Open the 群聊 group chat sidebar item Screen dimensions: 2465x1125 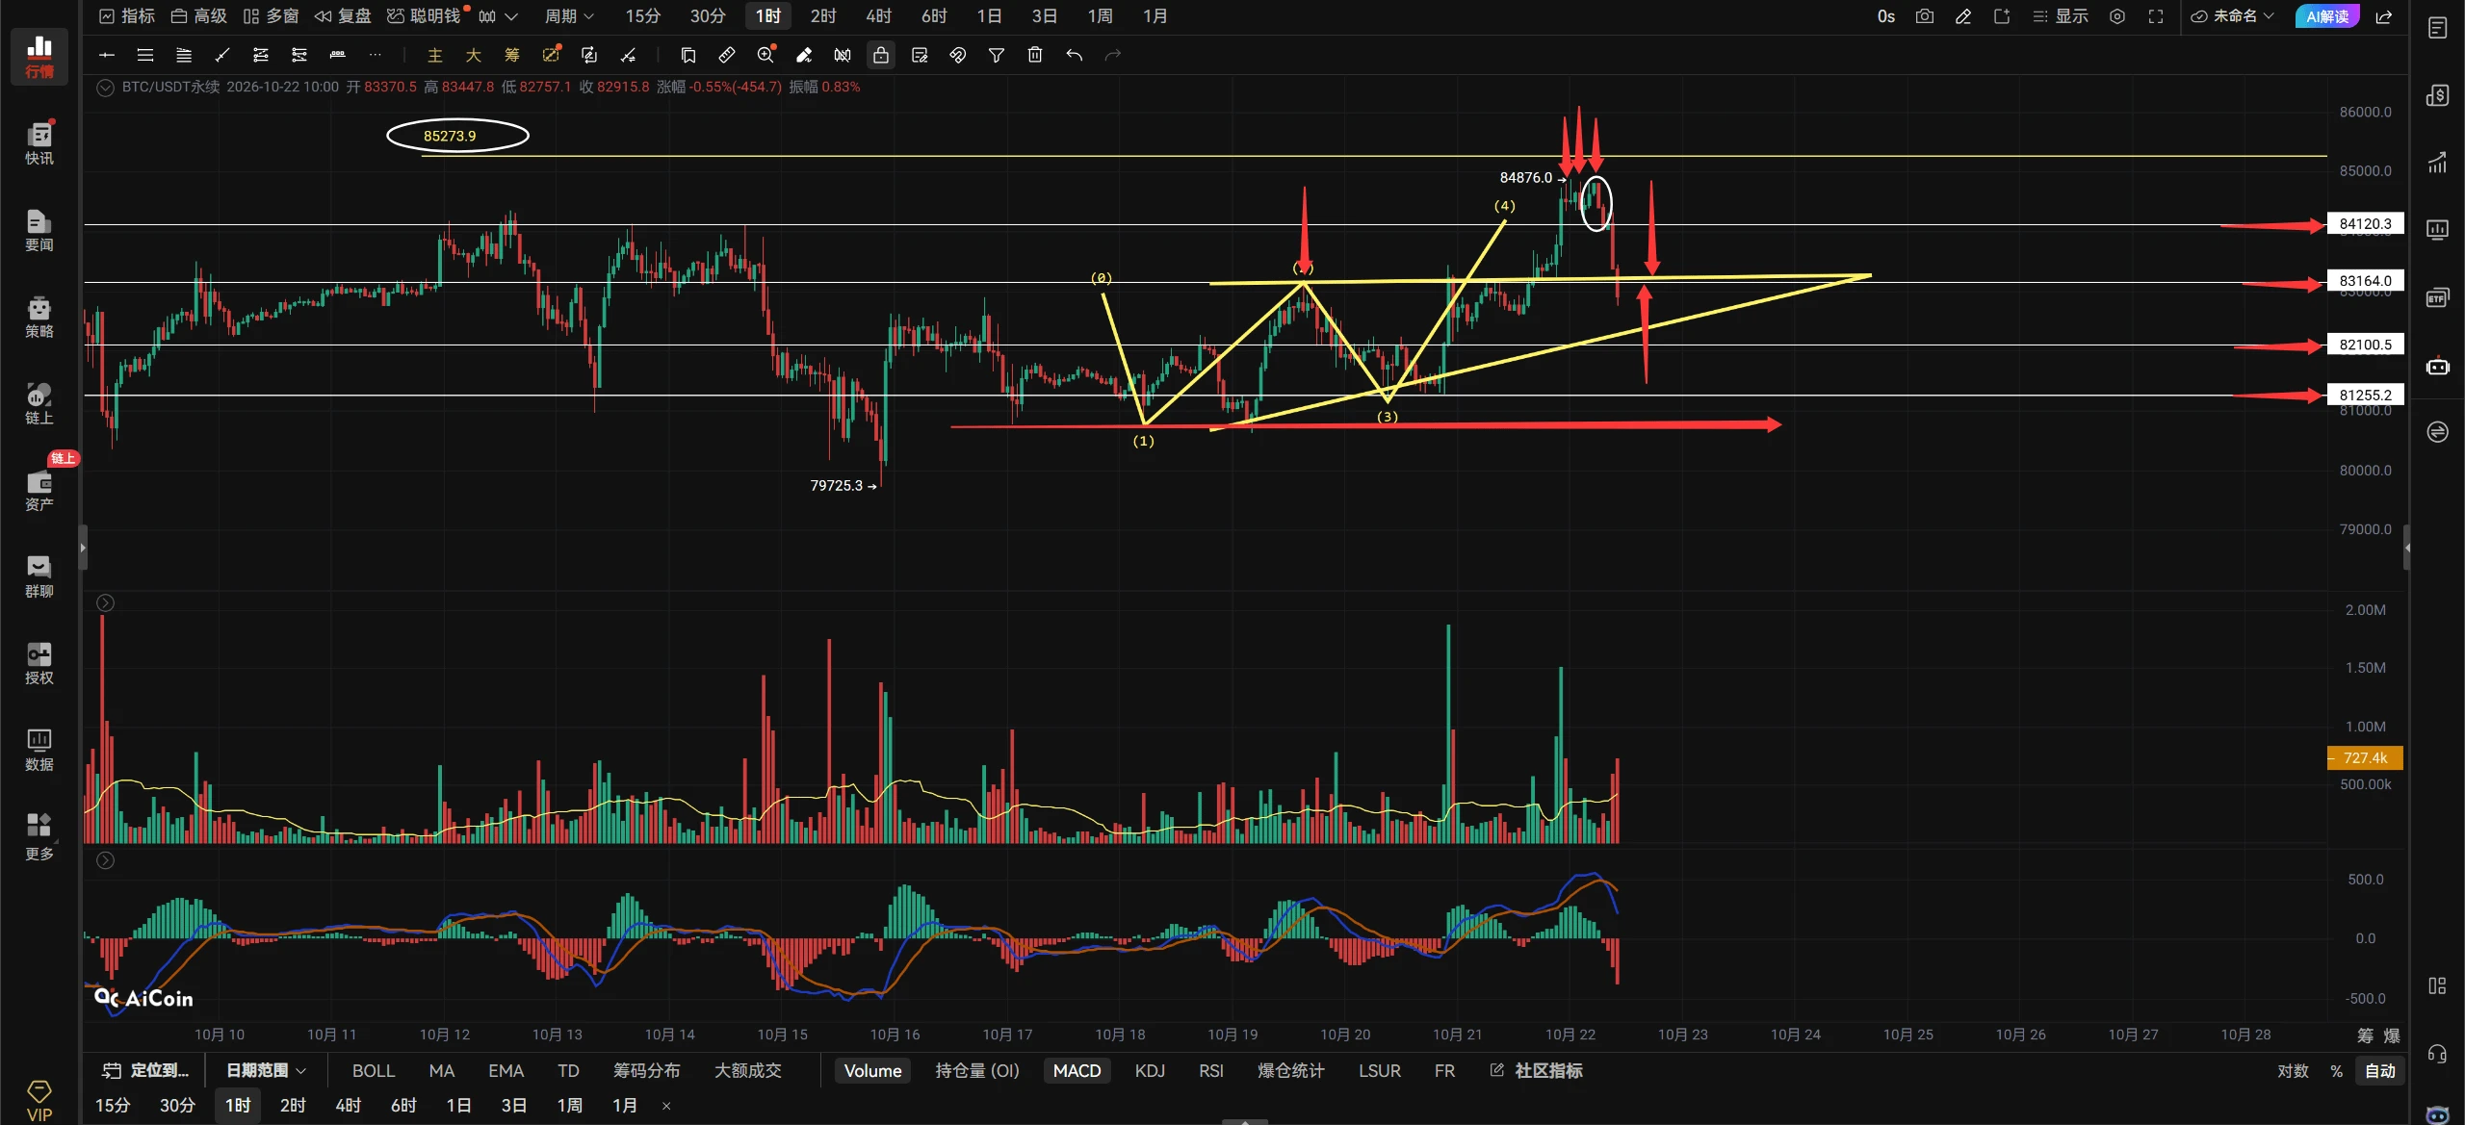[39, 576]
